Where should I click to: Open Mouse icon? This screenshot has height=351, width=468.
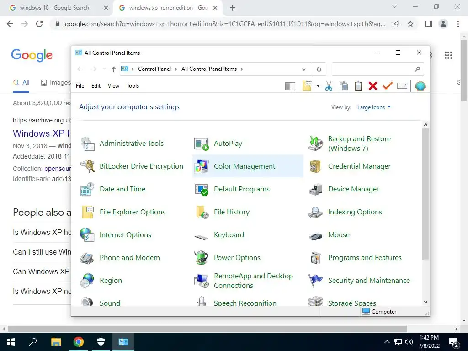[316, 236]
